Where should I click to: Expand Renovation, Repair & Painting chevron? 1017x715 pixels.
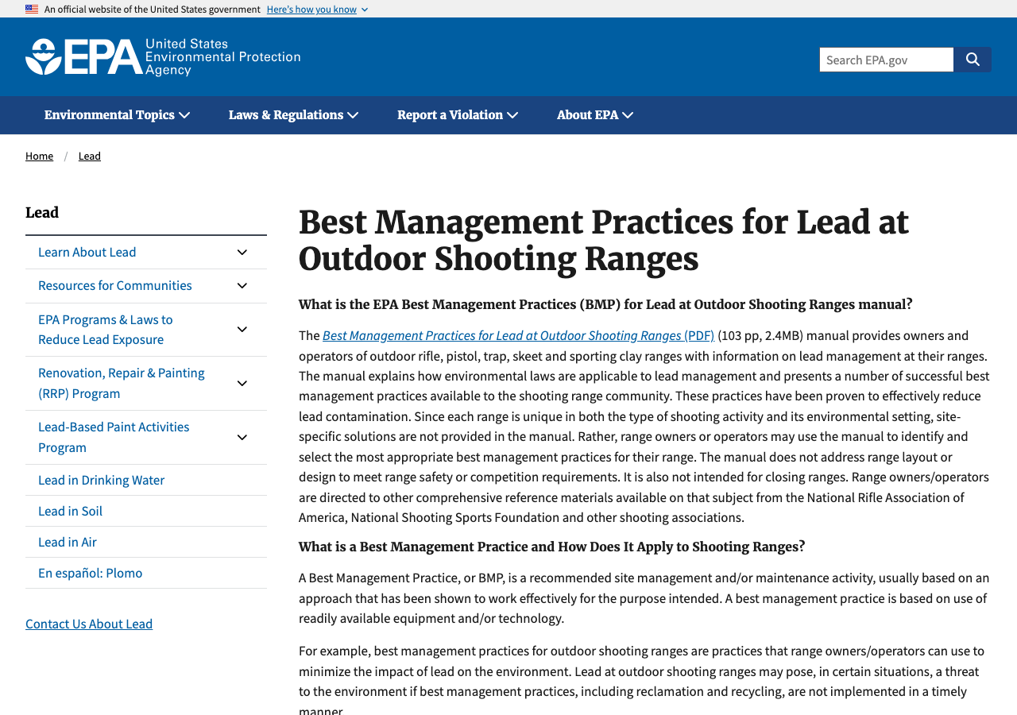coord(242,384)
